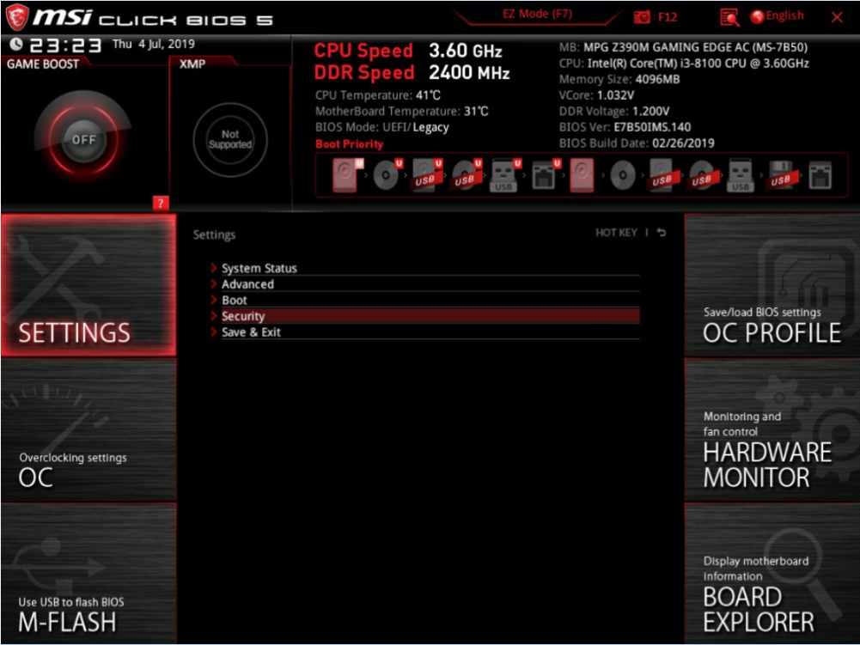Open the BIOS search icon
Viewport: 860px width, 645px height.
(x=729, y=17)
